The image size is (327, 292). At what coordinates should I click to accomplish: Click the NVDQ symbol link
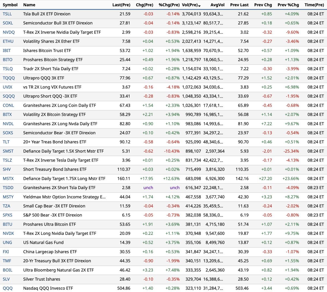(9, 32)
